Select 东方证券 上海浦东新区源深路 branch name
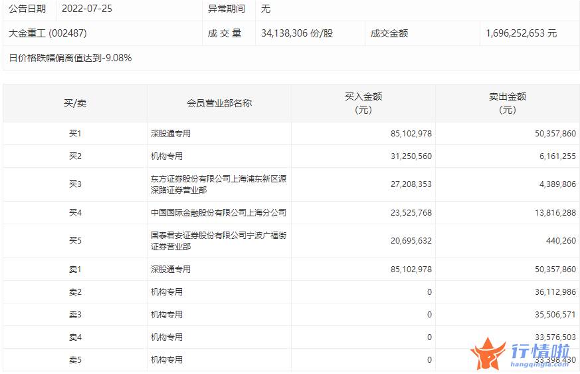This screenshot has height=374, width=580. 219,184
